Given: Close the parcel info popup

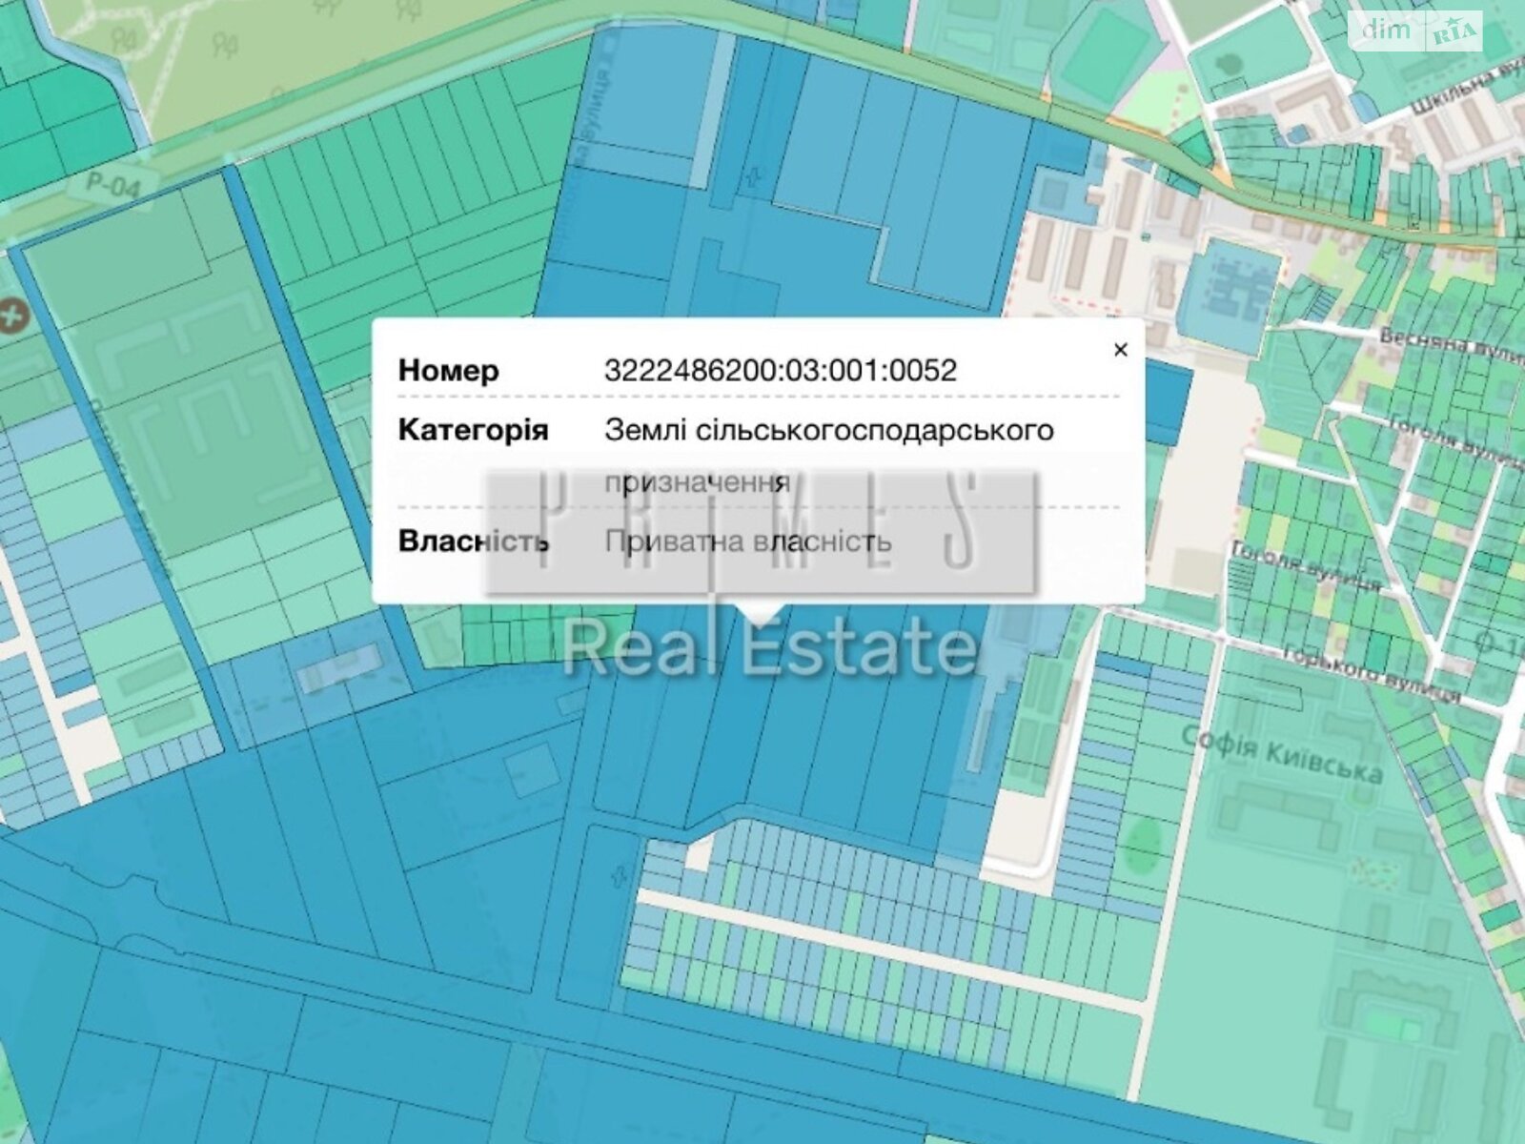Looking at the screenshot, I should (x=1121, y=350).
